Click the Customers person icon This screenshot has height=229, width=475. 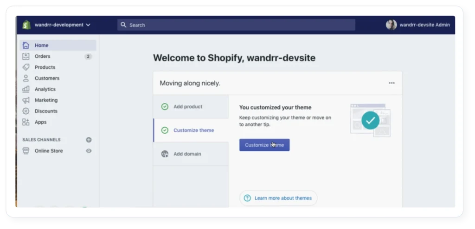coord(26,78)
